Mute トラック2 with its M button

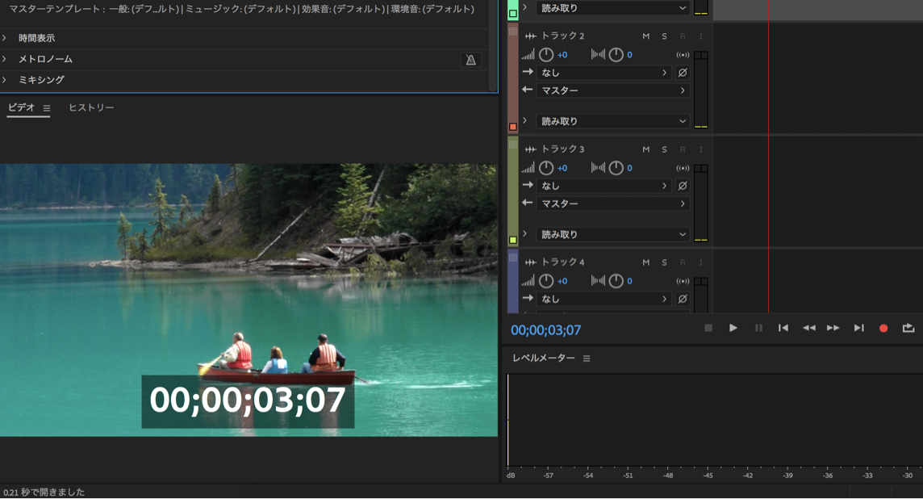pyautogui.click(x=645, y=36)
